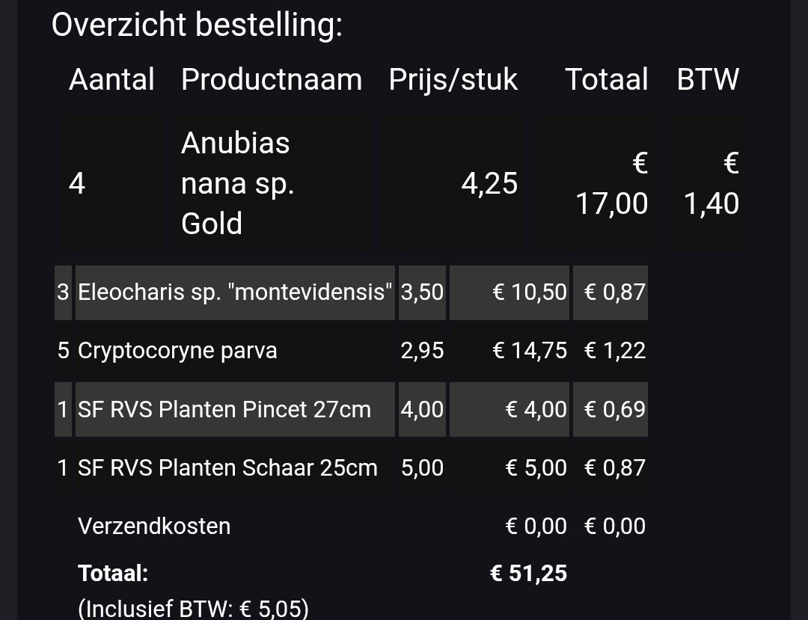The image size is (808, 620).
Task: Click the € 14,75 Cryptocoryne total
Action: [530, 351]
